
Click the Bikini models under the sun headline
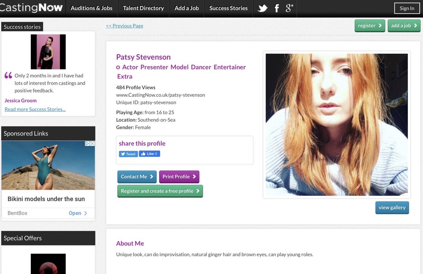click(x=46, y=199)
